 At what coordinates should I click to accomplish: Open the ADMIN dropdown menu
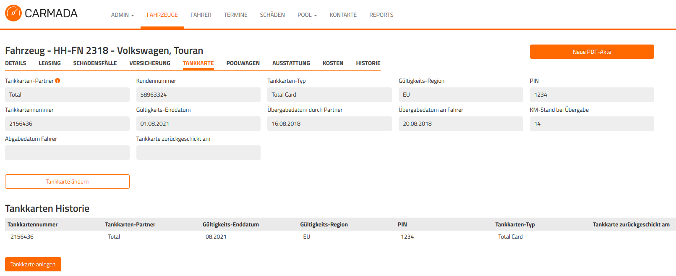pyautogui.click(x=123, y=15)
